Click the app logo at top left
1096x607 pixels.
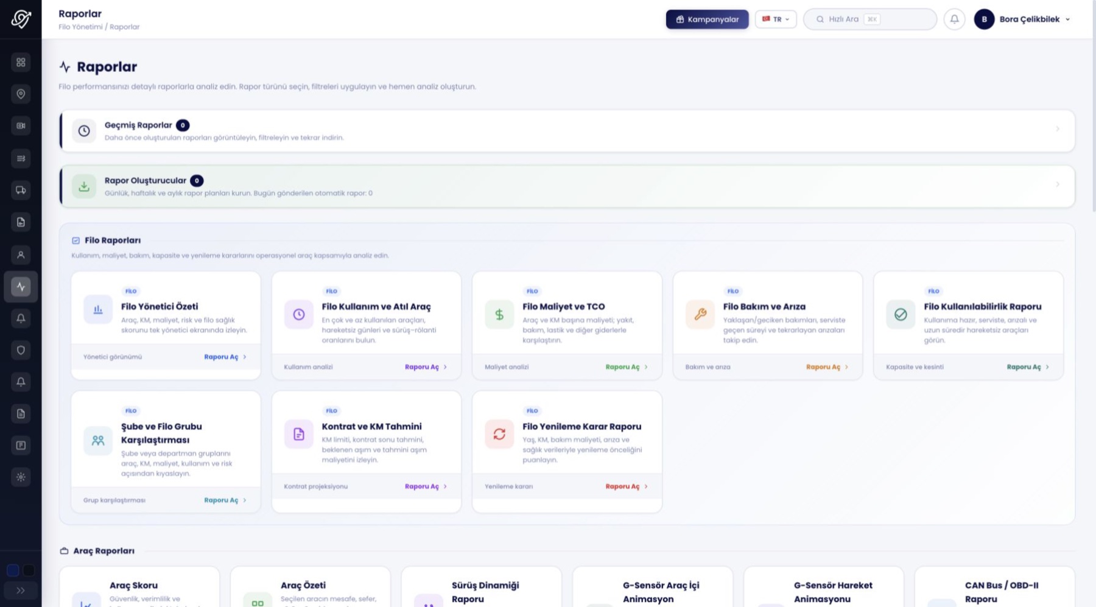[21, 19]
